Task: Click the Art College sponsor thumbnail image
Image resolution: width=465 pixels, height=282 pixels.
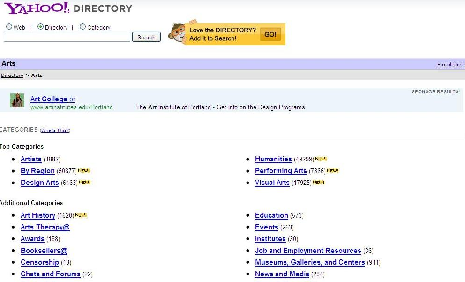Action: pyautogui.click(x=17, y=101)
